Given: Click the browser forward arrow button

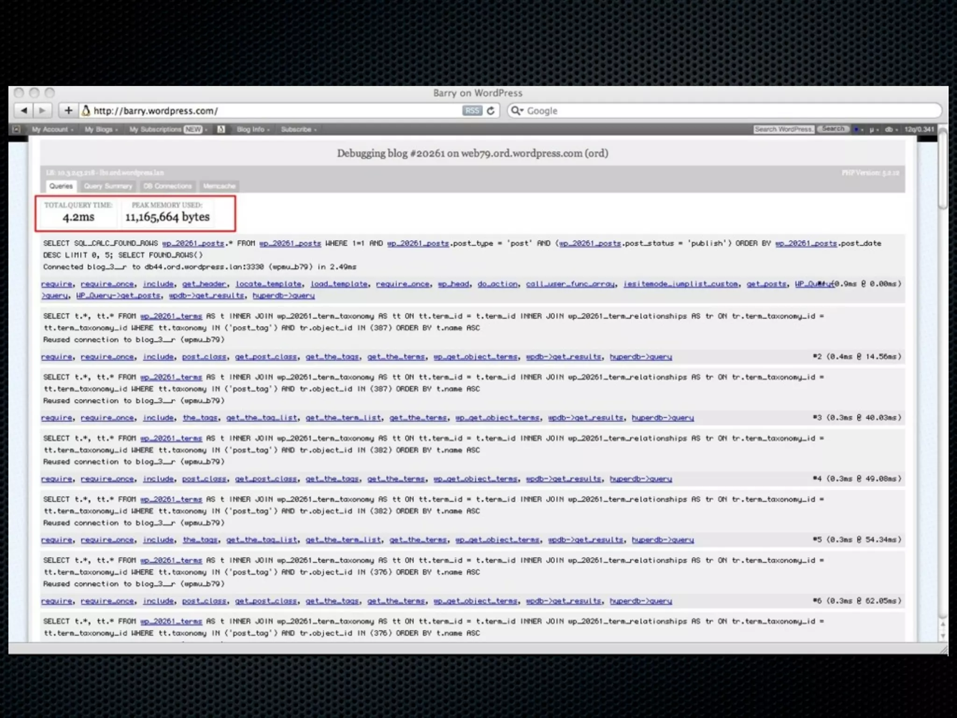Looking at the screenshot, I should [x=42, y=111].
